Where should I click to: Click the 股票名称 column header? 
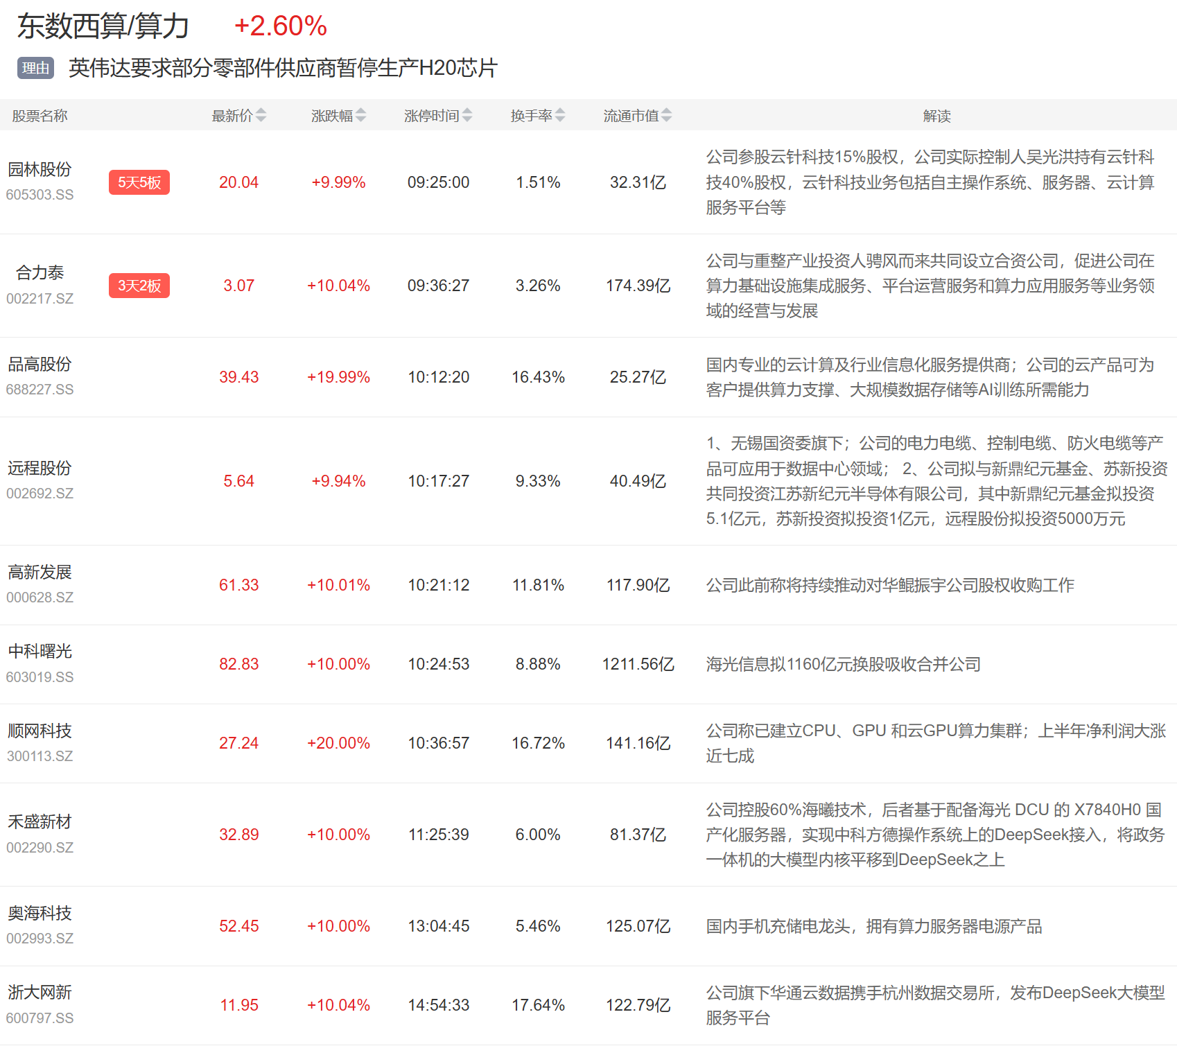pyautogui.click(x=40, y=116)
